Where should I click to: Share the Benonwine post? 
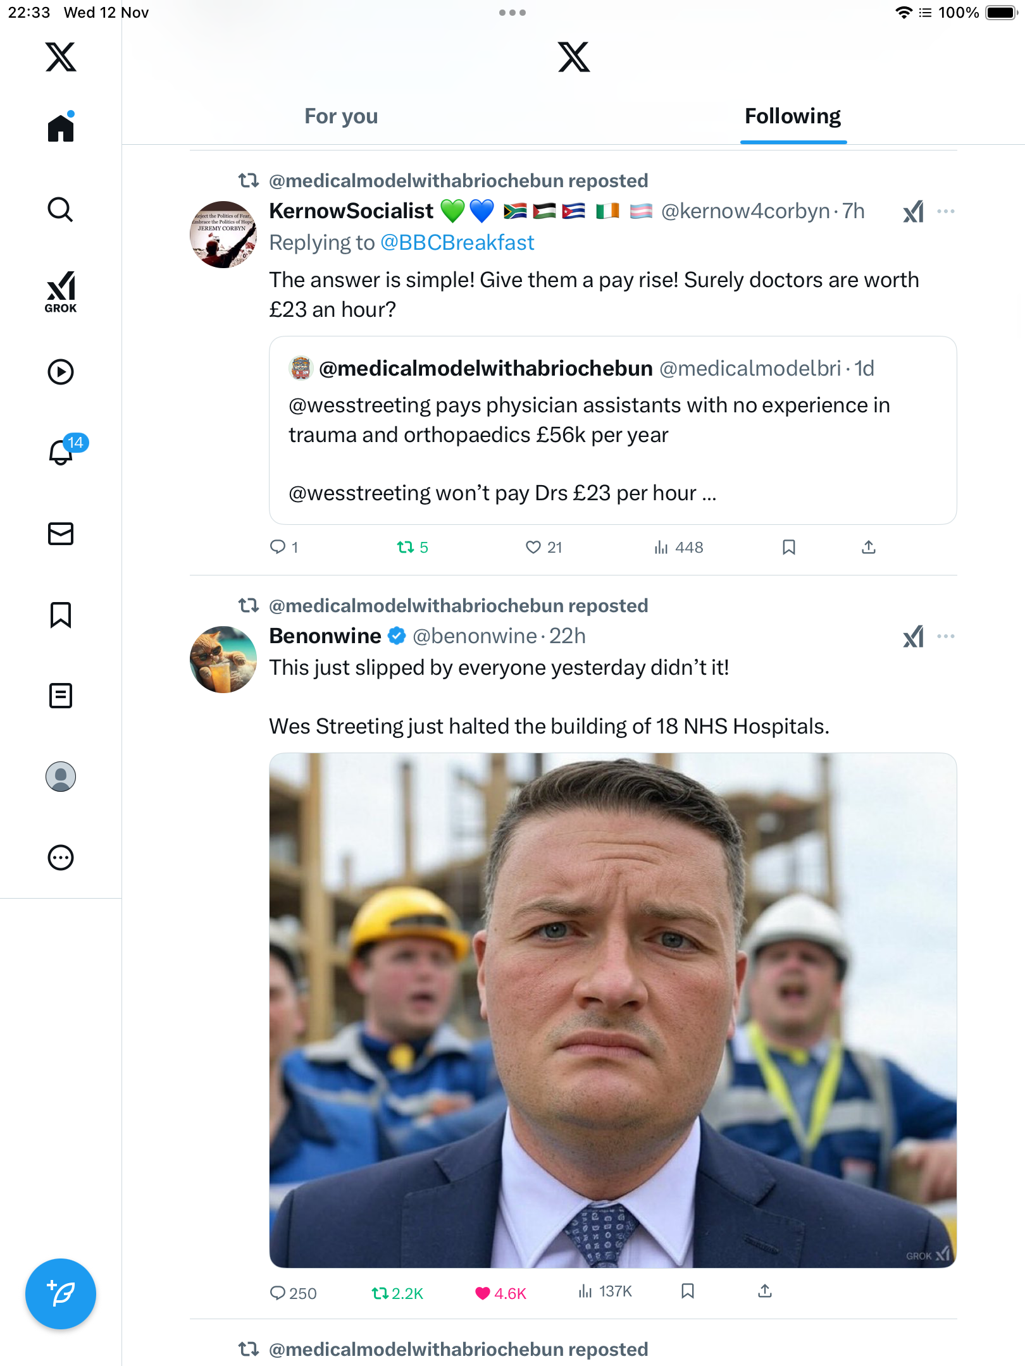pyautogui.click(x=765, y=1291)
